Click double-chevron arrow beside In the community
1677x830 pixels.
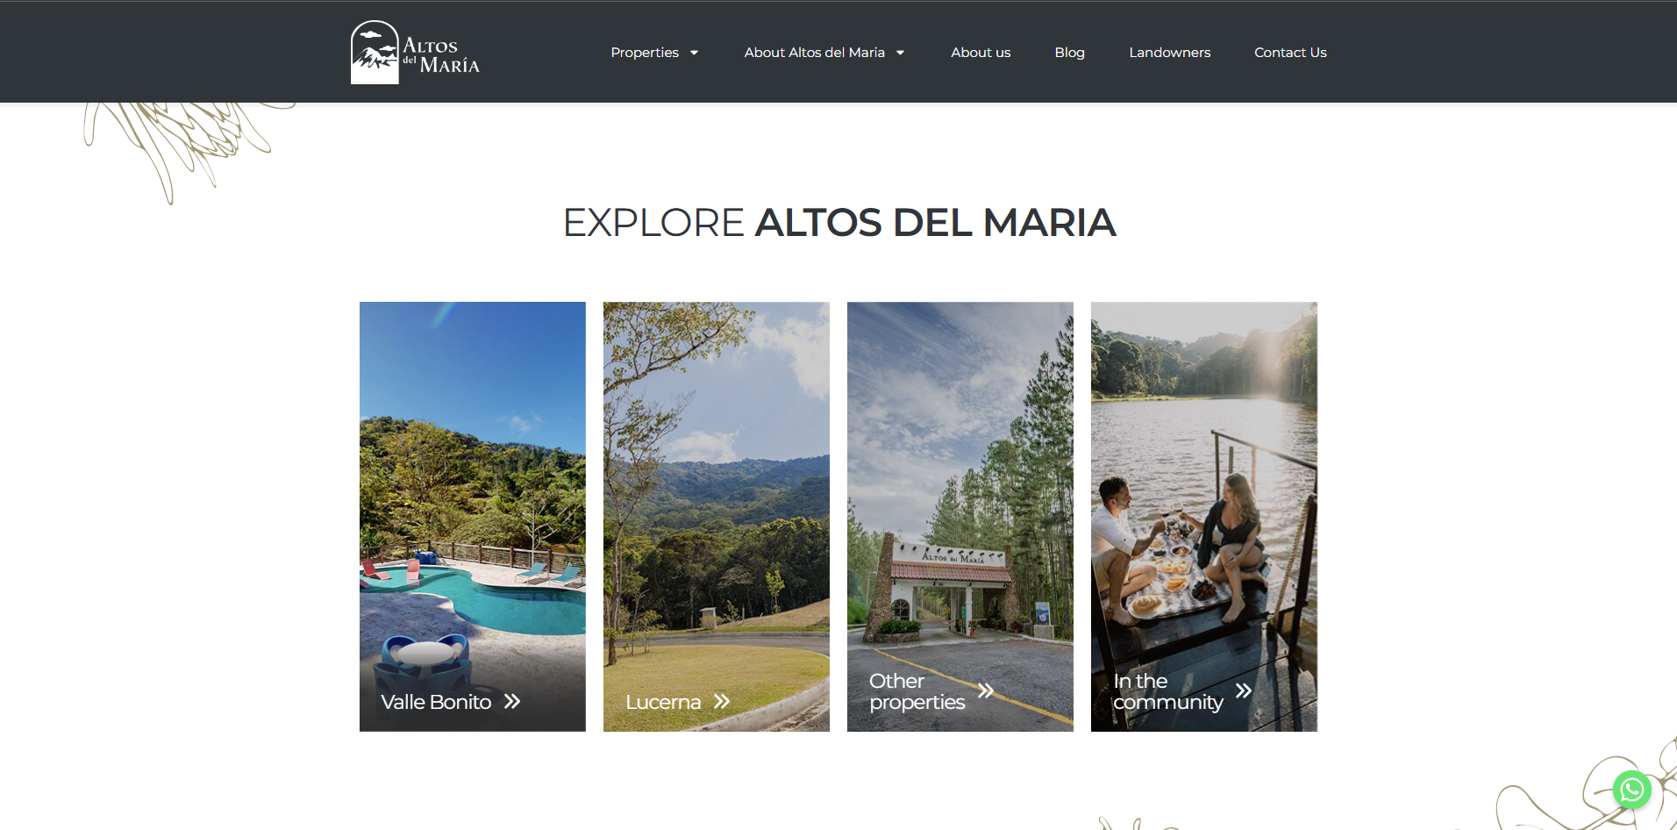(x=1244, y=690)
